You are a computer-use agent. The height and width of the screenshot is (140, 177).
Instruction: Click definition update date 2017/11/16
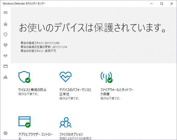pyautogui.click(x=60, y=47)
